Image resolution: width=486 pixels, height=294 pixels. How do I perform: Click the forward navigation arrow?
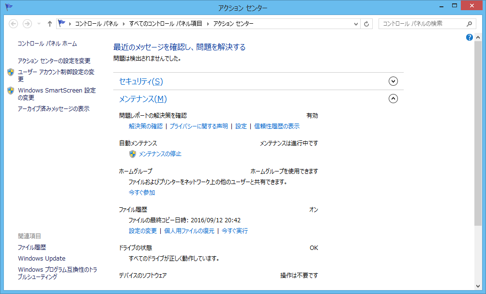27,24
